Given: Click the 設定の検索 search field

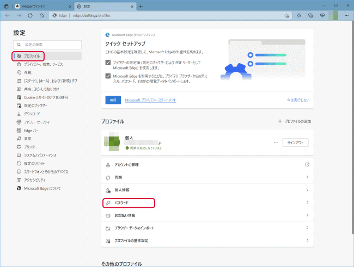Looking at the screenshot, I should point(47,45).
